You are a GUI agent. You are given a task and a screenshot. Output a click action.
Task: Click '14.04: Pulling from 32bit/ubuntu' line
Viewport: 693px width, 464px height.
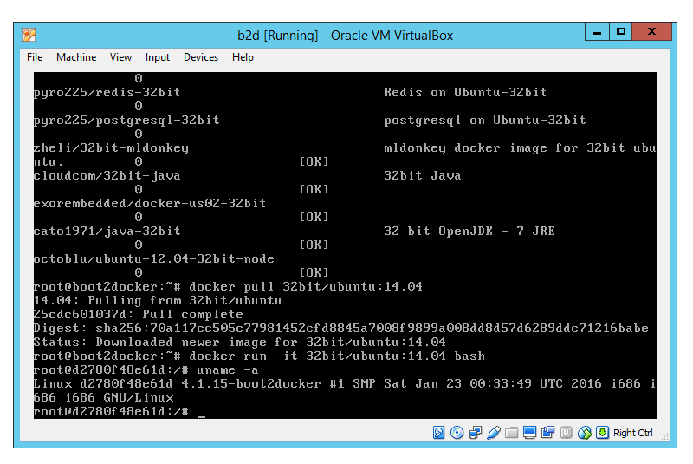tap(158, 301)
